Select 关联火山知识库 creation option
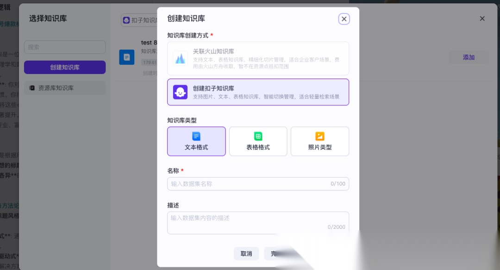Screen dimensions: 500x270 click(258, 59)
